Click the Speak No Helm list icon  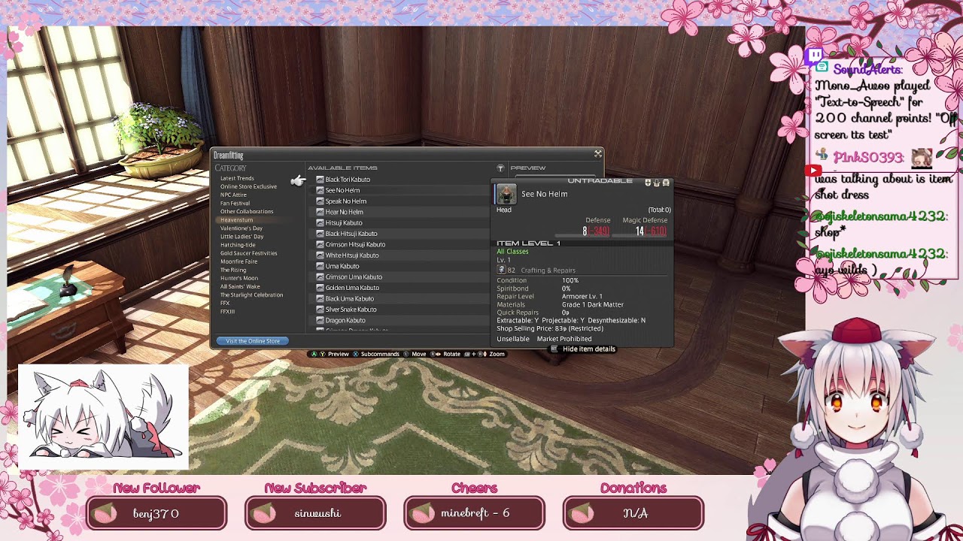320,201
